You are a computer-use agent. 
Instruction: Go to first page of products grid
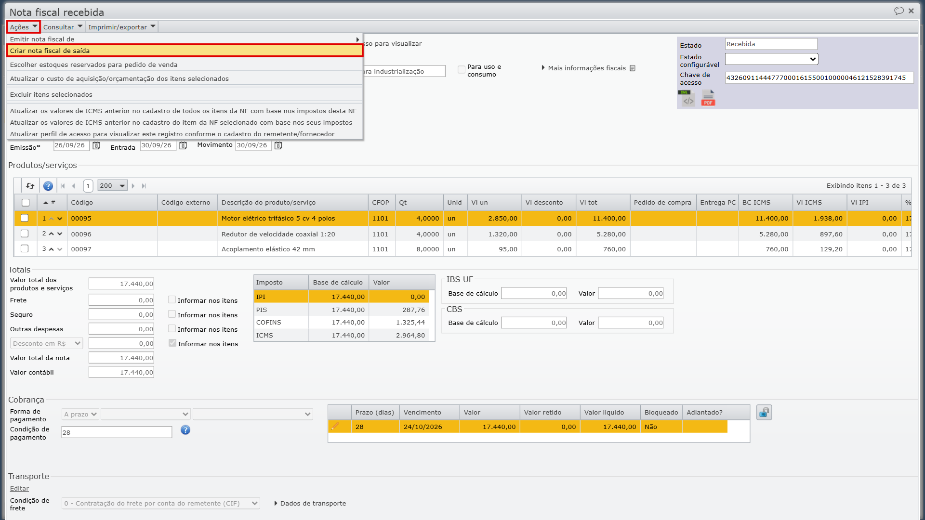63,186
